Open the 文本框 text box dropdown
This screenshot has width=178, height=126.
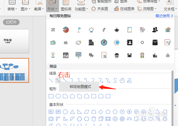pyautogui.click(x=170, y=6)
